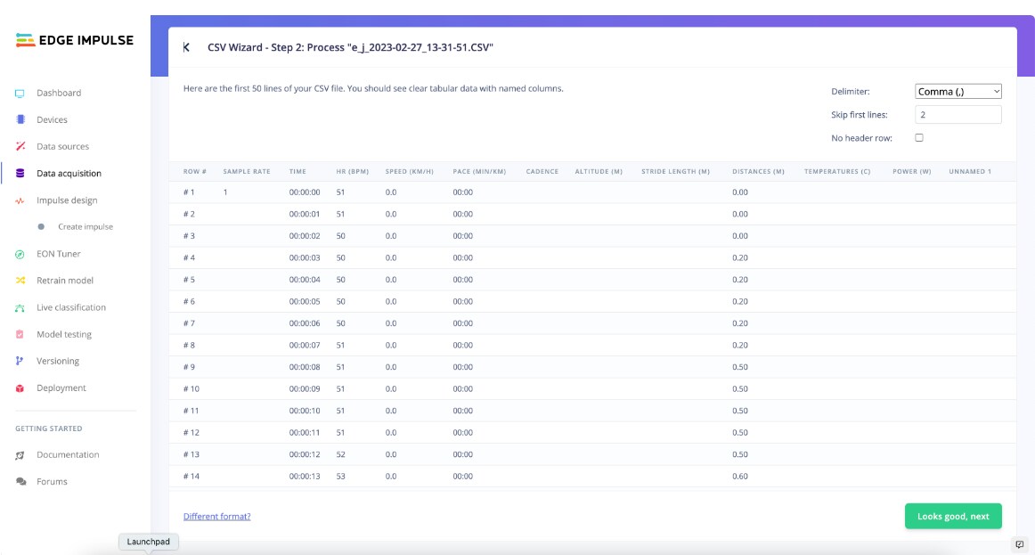1035x555 pixels.
Task: Click the Impulse design waveform icon
Action: pyautogui.click(x=20, y=200)
